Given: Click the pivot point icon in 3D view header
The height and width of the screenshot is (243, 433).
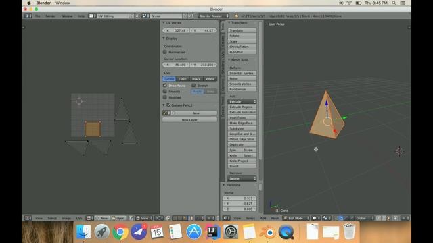Looking at the screenshot, I should (326, 218).
